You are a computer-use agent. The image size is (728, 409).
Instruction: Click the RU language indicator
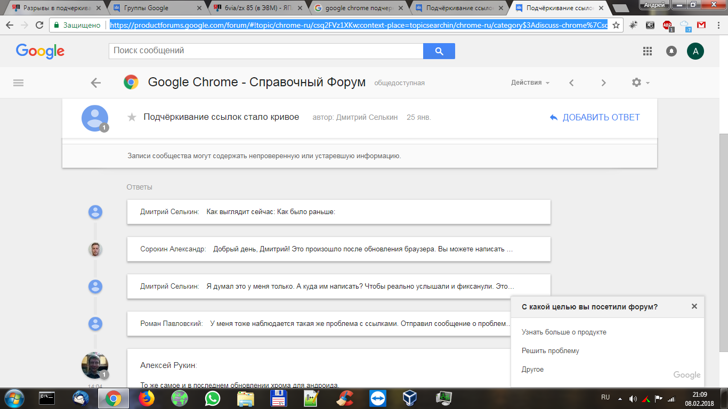(x=605, y=397)
